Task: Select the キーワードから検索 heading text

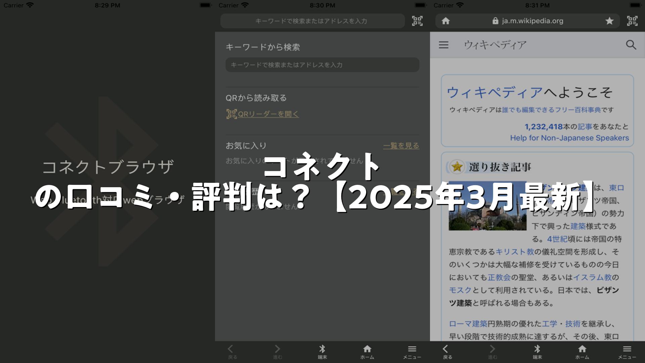Action: point(262,47)
